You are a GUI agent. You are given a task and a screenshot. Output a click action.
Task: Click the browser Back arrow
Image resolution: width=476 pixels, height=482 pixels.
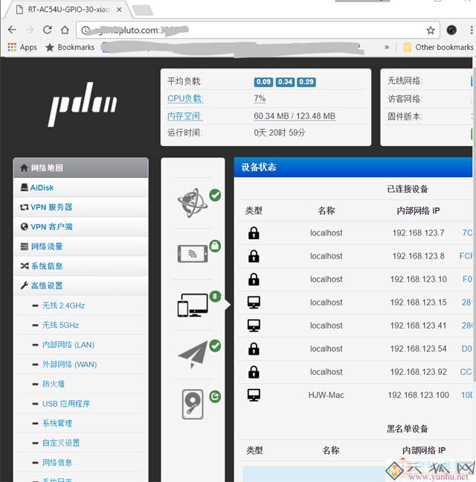tap(12, 30)
